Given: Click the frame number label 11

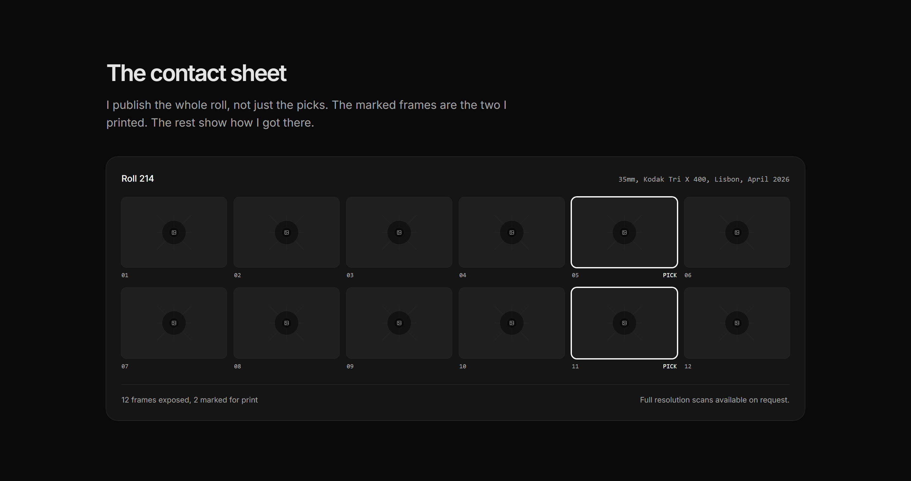Looking at the screenshot, I should click(575, 366).
